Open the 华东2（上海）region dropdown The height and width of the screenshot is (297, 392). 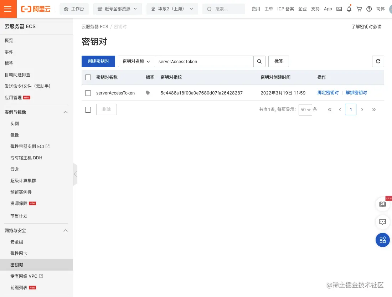tap(172, 9)
